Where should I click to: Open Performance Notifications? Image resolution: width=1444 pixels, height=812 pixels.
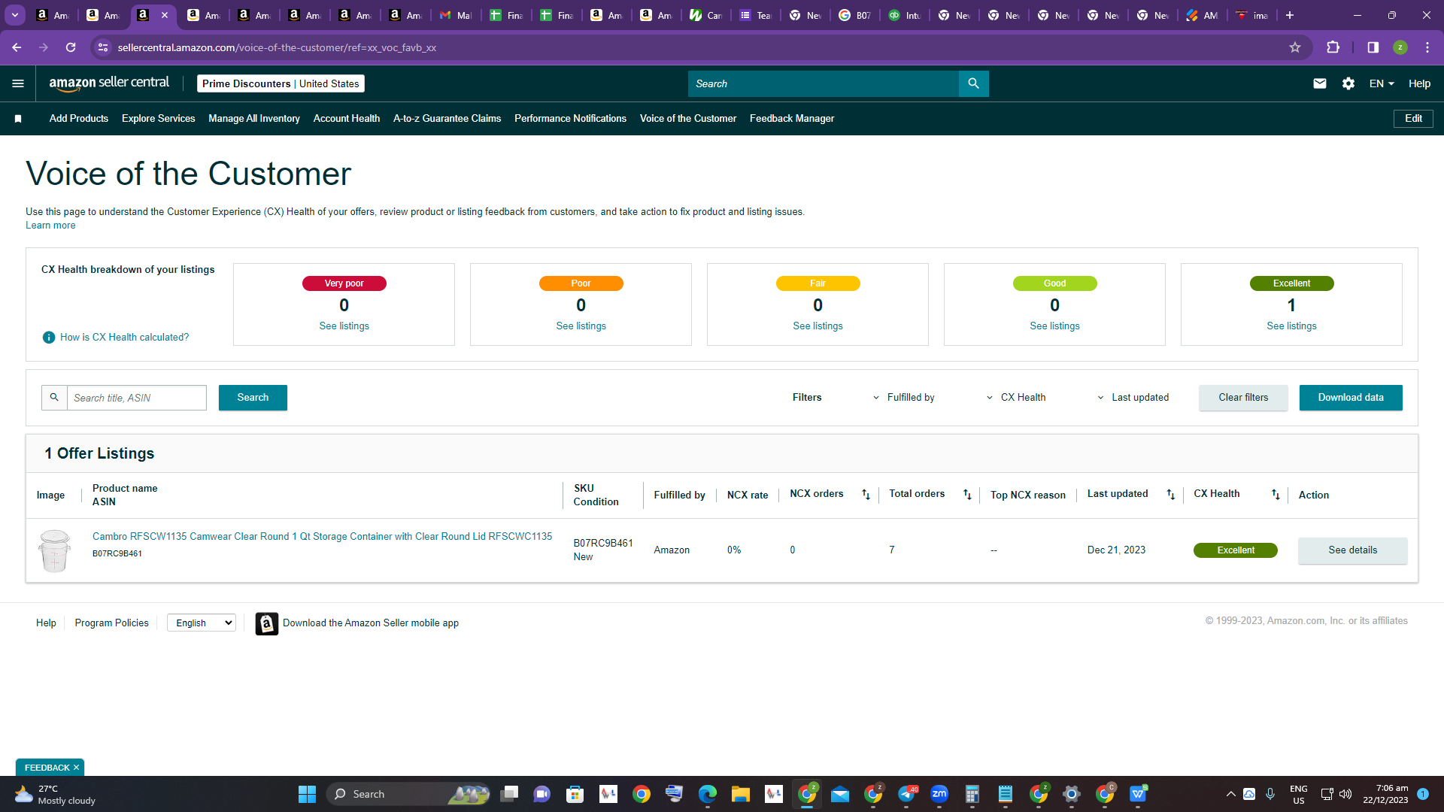tap(570, 119)
